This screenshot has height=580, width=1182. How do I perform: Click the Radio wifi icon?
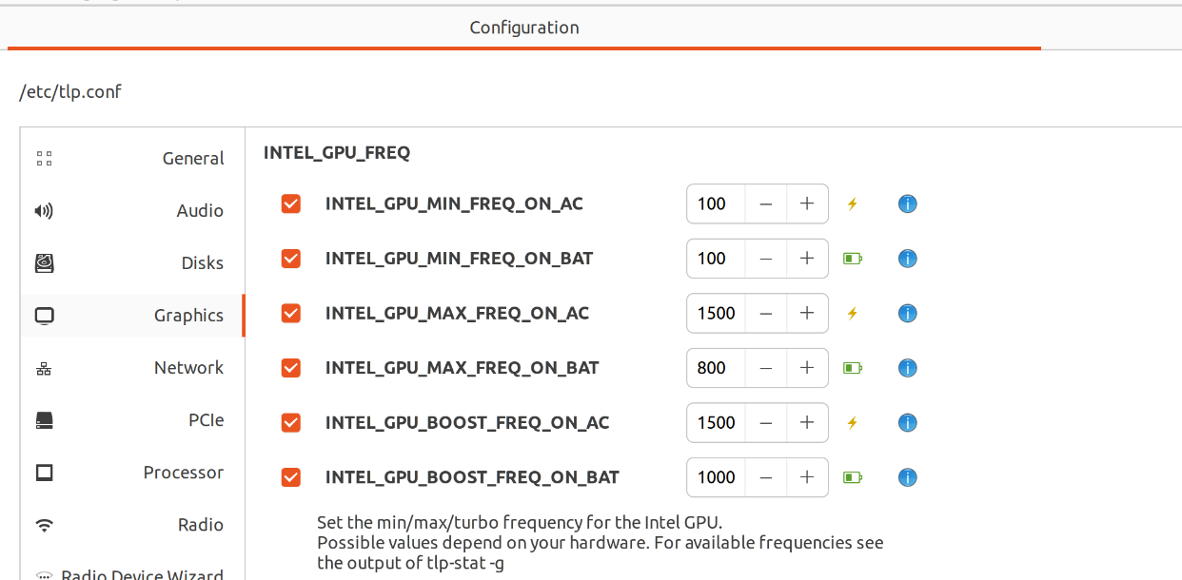click(x=44, y=525)
